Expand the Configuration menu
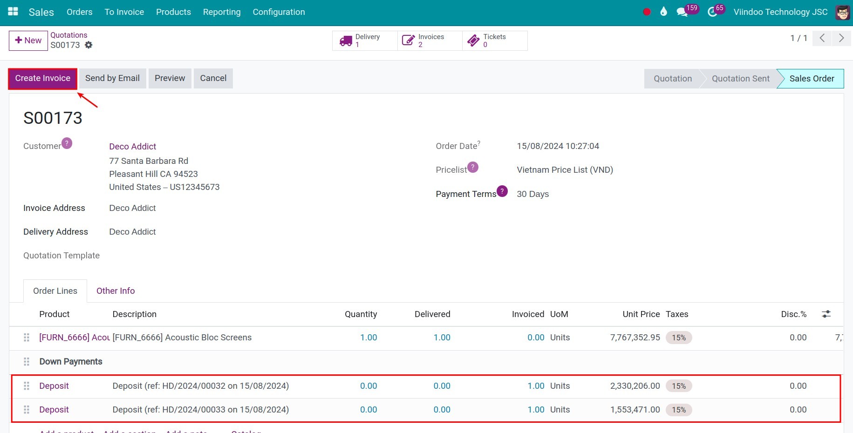 click(x=279, y=12)
